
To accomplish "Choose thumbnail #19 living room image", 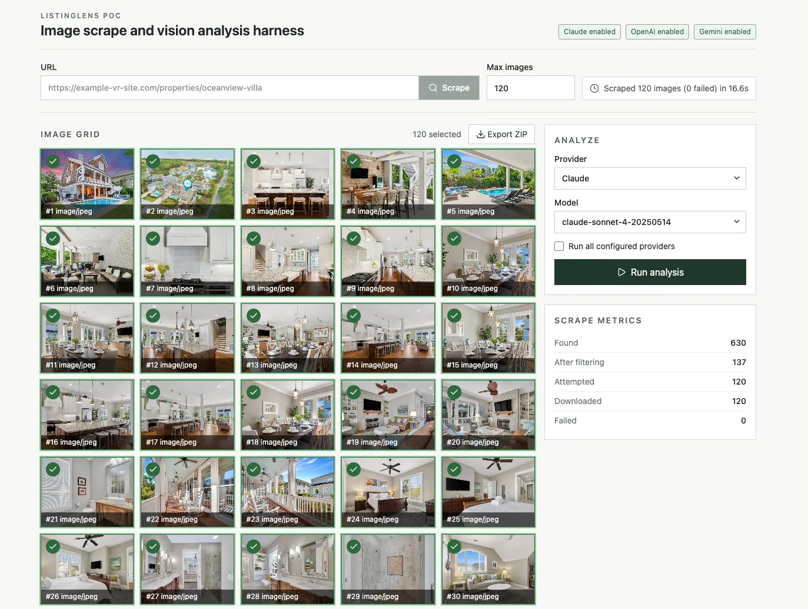I will 388,415.
